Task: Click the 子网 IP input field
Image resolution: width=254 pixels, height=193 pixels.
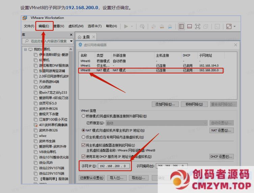Action: point(114,166)
